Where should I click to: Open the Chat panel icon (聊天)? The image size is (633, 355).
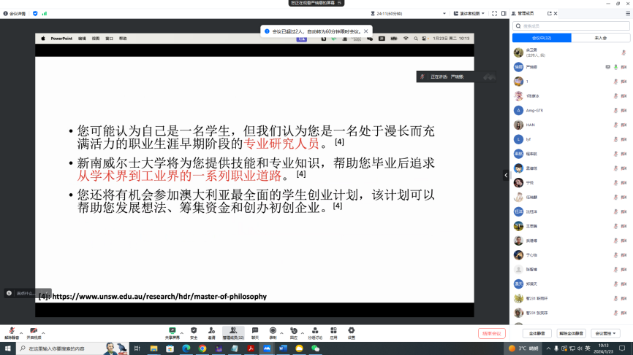tap(255, 332)
